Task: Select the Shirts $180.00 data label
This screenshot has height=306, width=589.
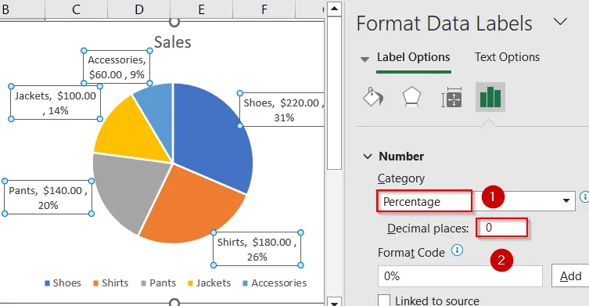Action: (257, 249)
